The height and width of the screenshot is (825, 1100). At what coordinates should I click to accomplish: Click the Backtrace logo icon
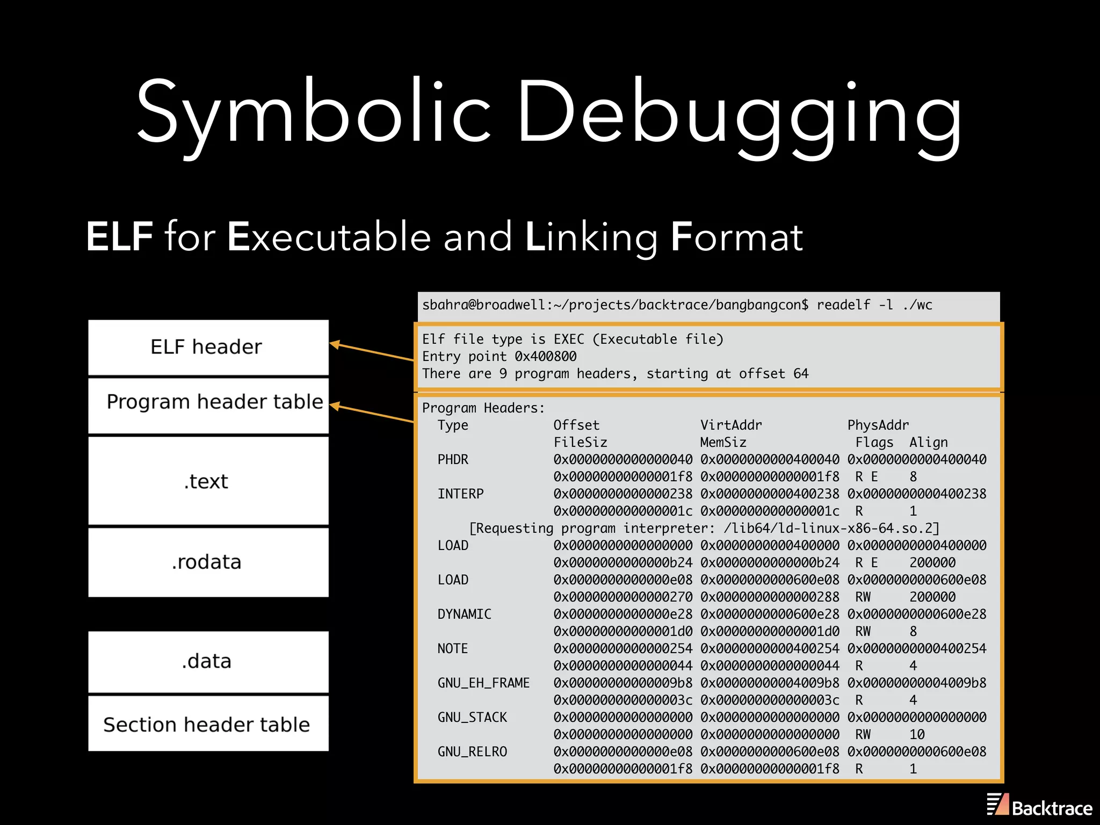[997, 804]
